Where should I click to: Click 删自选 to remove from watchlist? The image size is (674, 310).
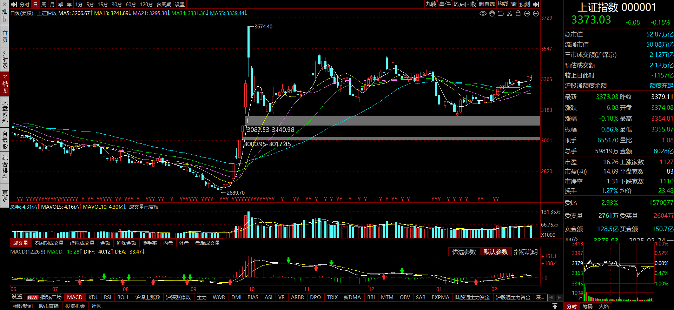coord(487,4)
